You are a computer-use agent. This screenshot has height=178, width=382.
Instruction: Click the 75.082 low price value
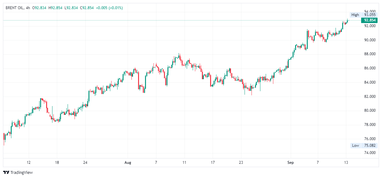370,145
